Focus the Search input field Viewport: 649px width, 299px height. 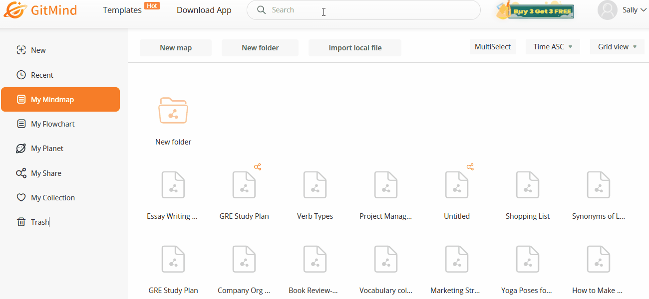click(x=363, y=10)
